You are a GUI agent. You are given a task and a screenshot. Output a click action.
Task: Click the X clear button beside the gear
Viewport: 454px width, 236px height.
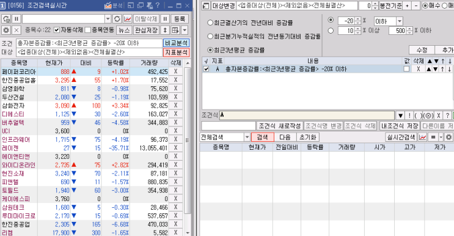click(16, 30)
